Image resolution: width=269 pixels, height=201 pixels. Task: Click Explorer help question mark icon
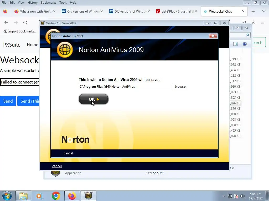point(245,44)
